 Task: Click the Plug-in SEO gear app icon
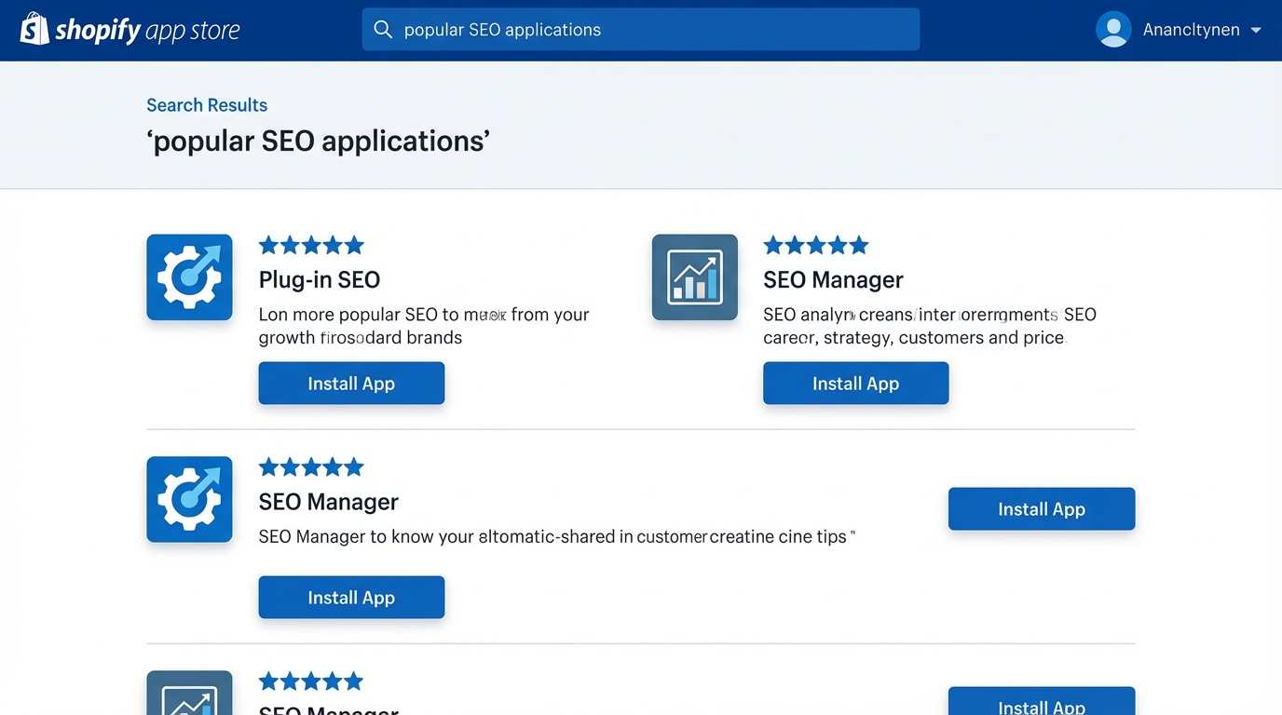189,277
